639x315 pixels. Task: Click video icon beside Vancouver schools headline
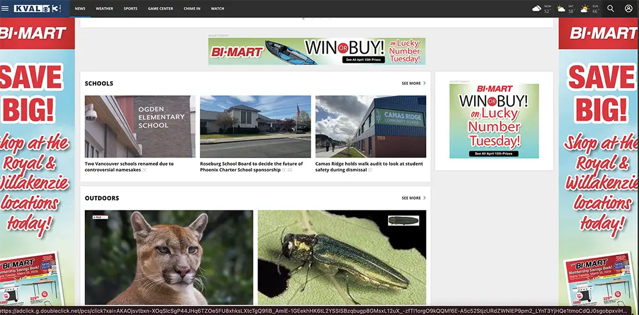click(x=144, y=170)
